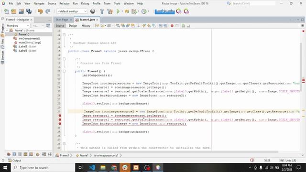This screenshot has width=306, height=172.
Task: Click the clock icon in main toolbar
Action: click(x=144, y=11)
